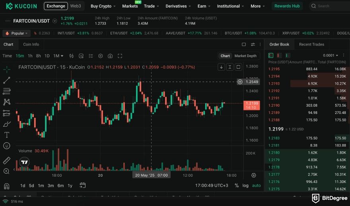Screen dimensions: 350x206
Task: Show only buy orders in order book
Action: tap(288, 55)
